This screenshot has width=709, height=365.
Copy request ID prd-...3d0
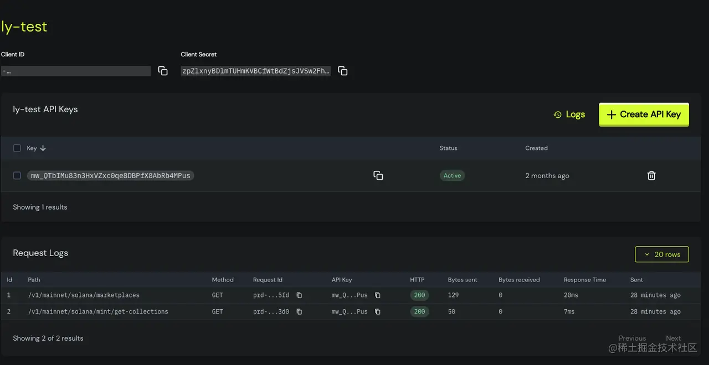pos(299,312)
